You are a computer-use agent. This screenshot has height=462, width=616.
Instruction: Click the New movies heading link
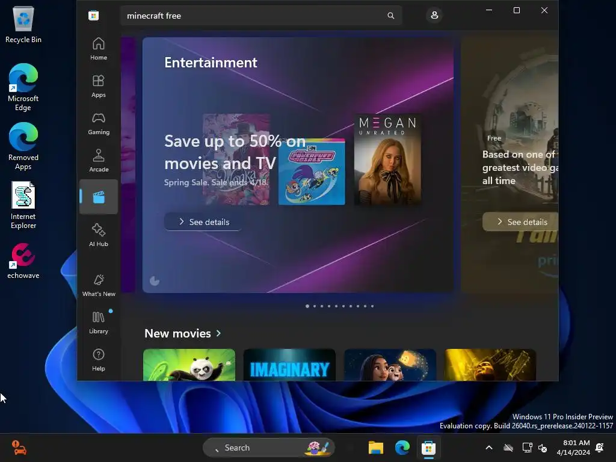tap(177, 333)
